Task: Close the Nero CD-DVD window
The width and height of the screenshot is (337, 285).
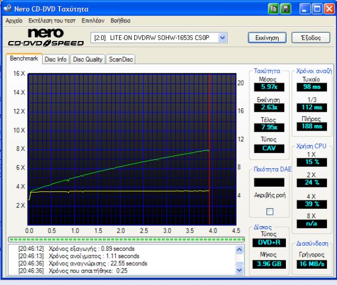Action: click(x=329, y=9)
